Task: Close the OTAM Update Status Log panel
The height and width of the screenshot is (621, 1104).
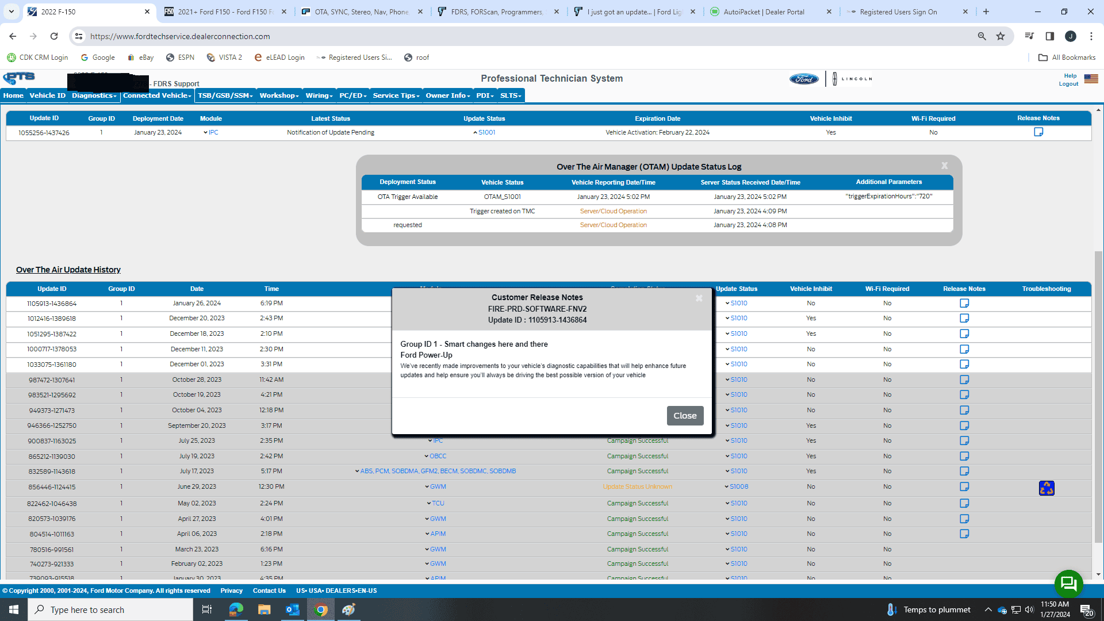Action: pos(944,166)
